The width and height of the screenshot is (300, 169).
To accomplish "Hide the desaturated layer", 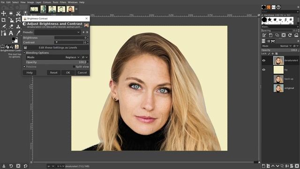I will (264, 61).
